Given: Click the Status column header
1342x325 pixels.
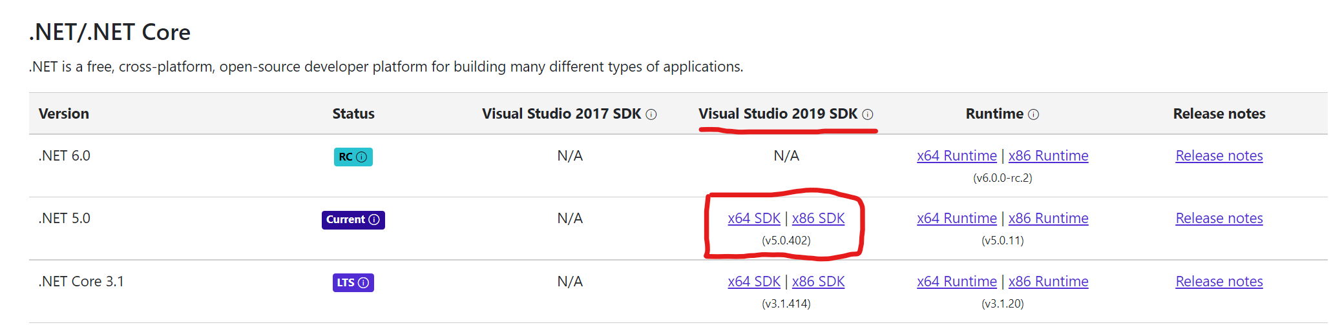Looking at the screenshot, I should (353, 113).
